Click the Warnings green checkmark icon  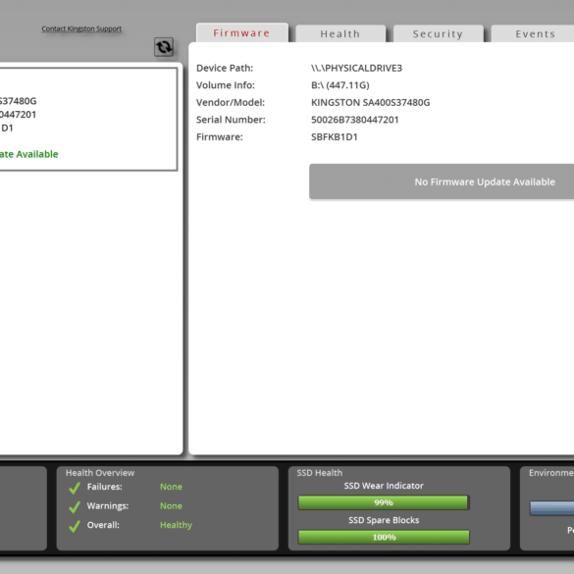tap(75, 506)
